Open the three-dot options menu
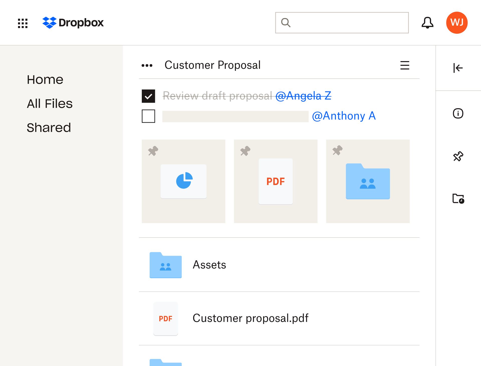This screenshot has width=481, height=366. [x=147, y=65]
